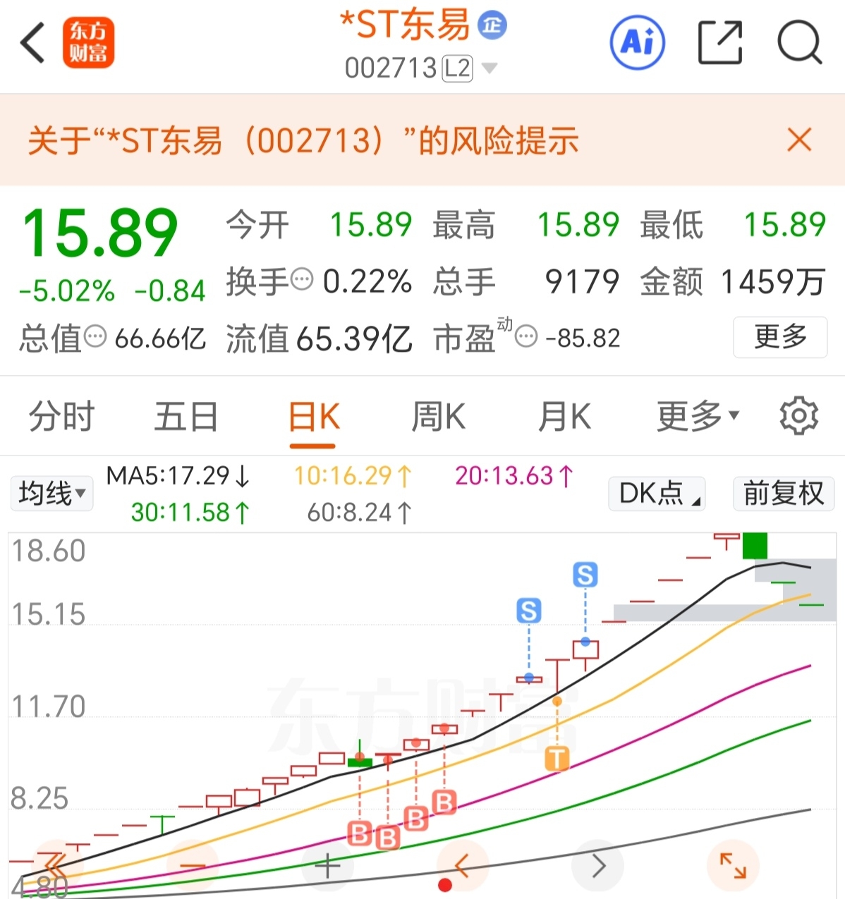Tap the current price 15.89
Viewport: 845px width, 899px height.
100,233
